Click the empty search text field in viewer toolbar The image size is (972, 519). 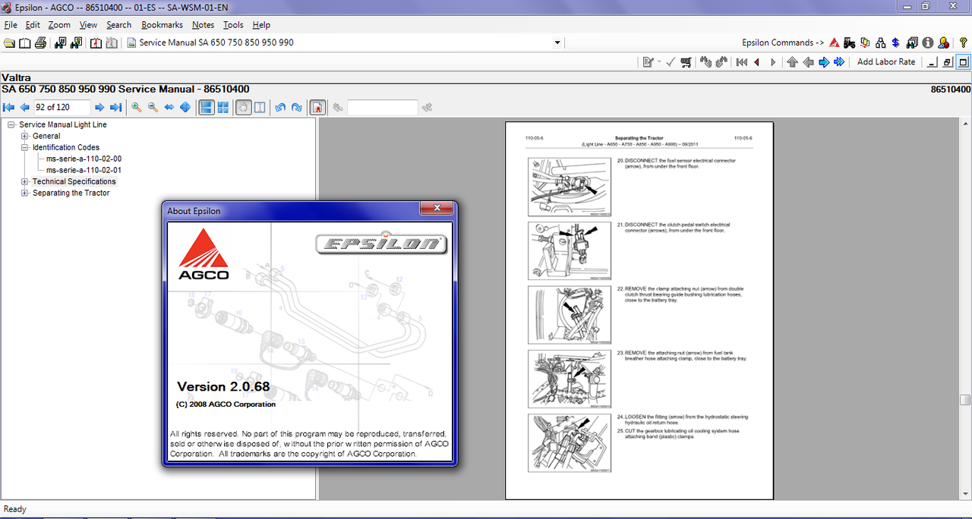383,108
